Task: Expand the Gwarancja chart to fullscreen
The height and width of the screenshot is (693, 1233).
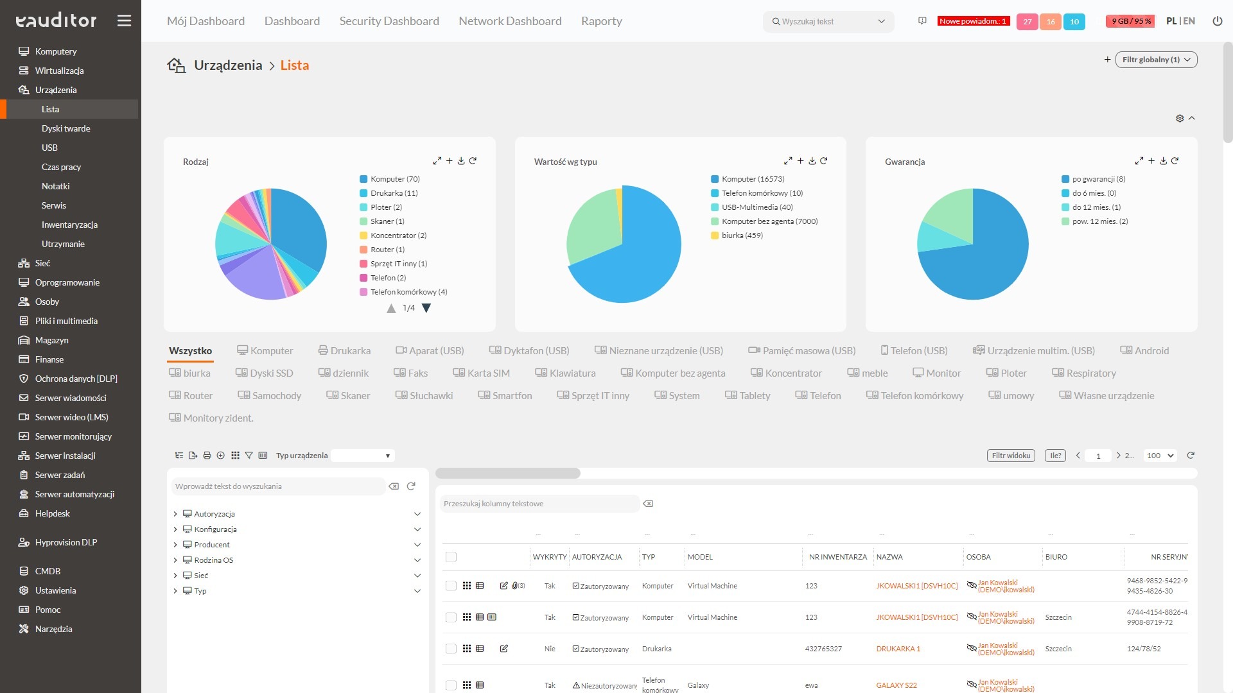Action: (1139, 161)
